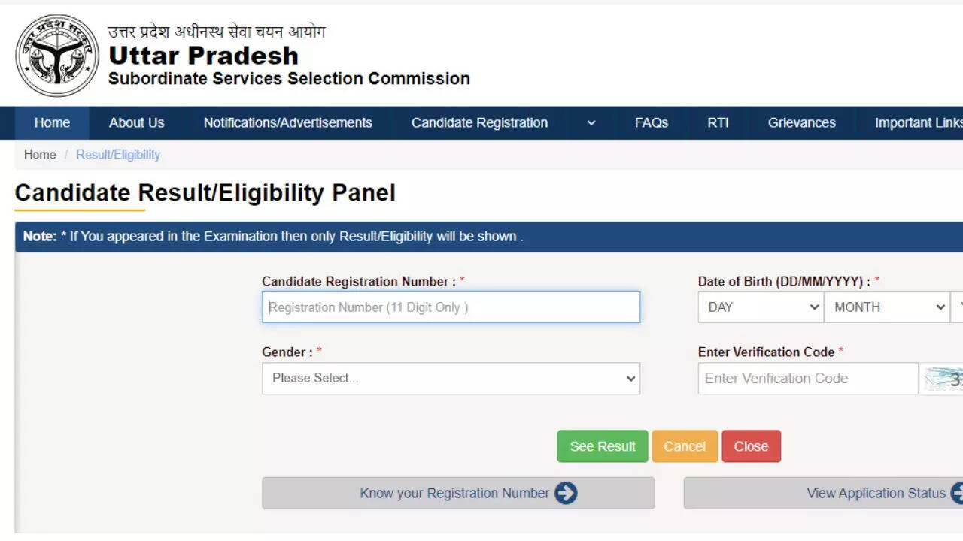Open the FAQs menu item
This screenshot has width=963, height=541.
[652, 123]
